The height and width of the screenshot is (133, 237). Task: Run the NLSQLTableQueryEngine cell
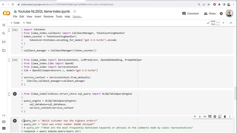click(x=15, y=94)
